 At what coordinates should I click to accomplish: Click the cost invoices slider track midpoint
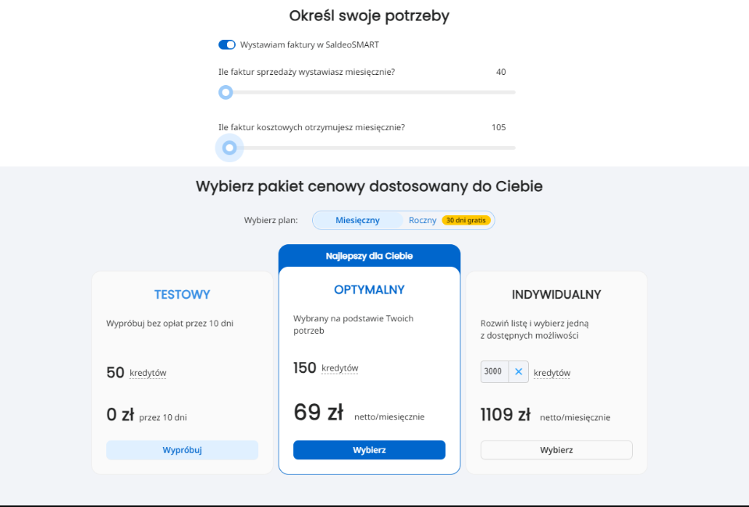tap(367, 148)
